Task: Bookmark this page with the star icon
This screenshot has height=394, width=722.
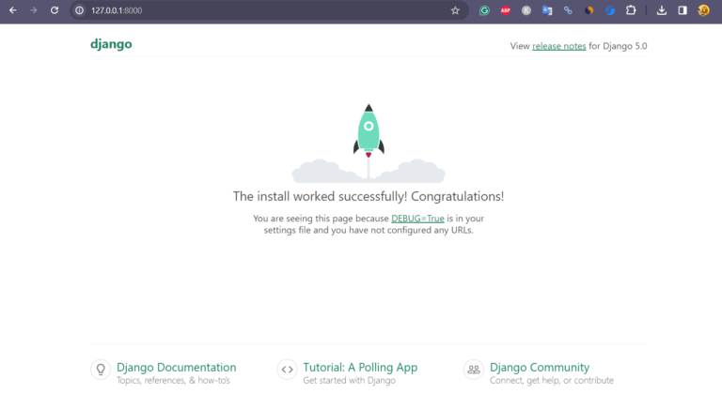Action: [x=455, y=10]
